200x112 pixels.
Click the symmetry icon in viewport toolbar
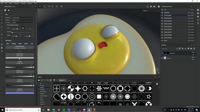[49, 7]
